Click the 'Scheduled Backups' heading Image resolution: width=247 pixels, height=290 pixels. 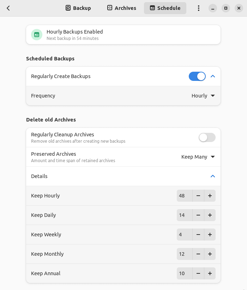[50, 59]
